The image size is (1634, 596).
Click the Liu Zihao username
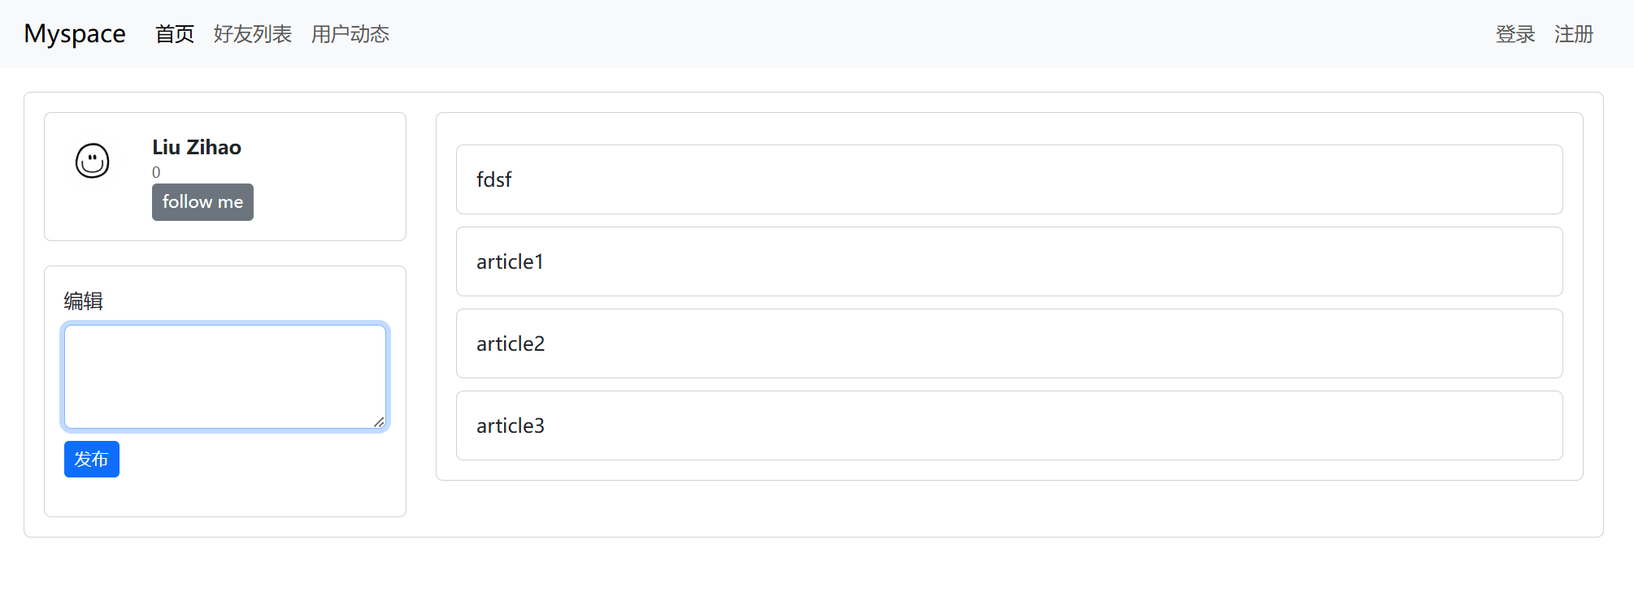click(197, 147)
